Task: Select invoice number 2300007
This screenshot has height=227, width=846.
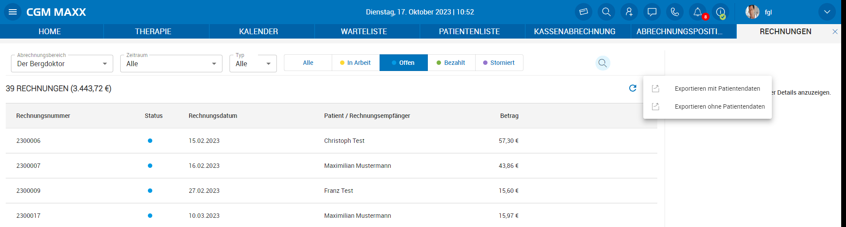Action: pos(29,166)
